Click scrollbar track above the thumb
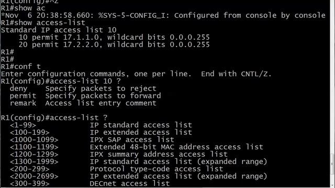Viewport: 335px width, 188px height. [333, 77]
